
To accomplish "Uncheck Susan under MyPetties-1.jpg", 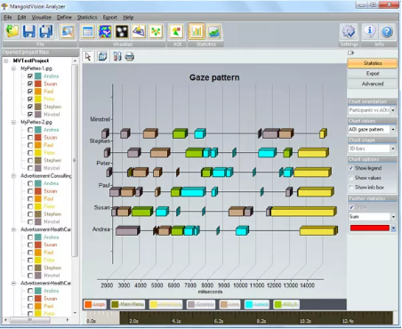I will pyautogui.click(x=30, y=84).
